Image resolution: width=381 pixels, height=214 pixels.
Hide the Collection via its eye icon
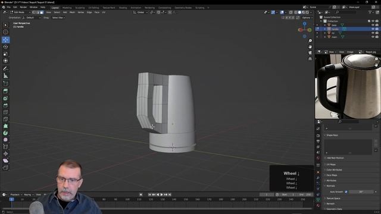373,21
